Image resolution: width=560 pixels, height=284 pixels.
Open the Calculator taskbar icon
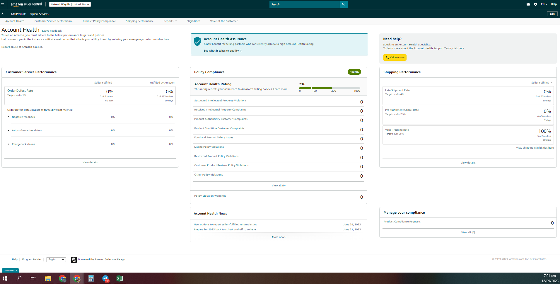[91, 278]
